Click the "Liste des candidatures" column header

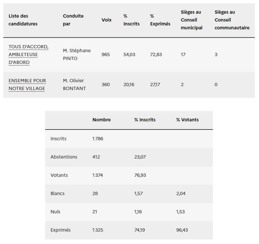coord(23,20)
